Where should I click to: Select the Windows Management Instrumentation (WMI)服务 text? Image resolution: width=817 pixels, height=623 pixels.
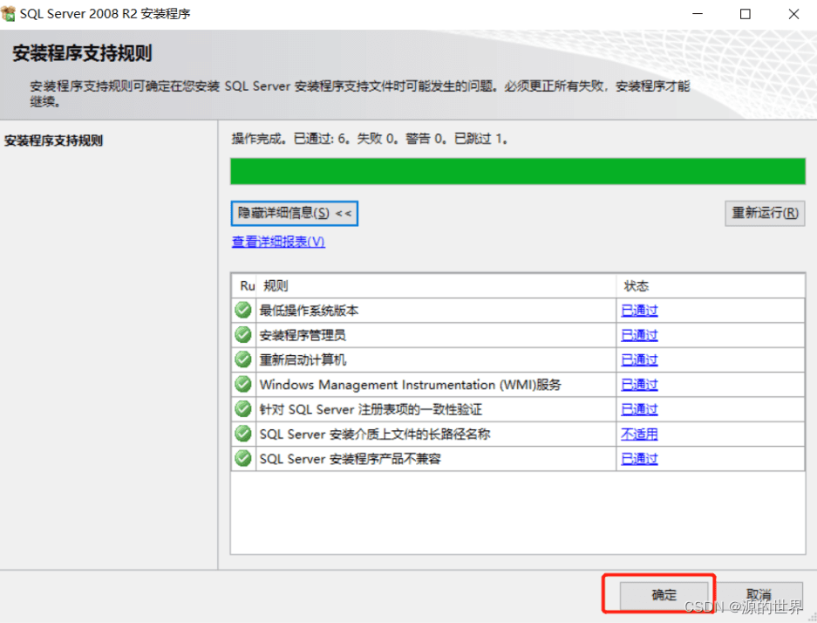pos(411,385)
